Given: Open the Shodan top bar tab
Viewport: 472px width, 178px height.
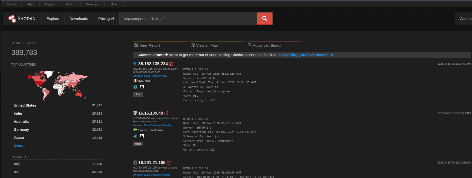Looking at the screenshot, I should click(x=11, y=4).
